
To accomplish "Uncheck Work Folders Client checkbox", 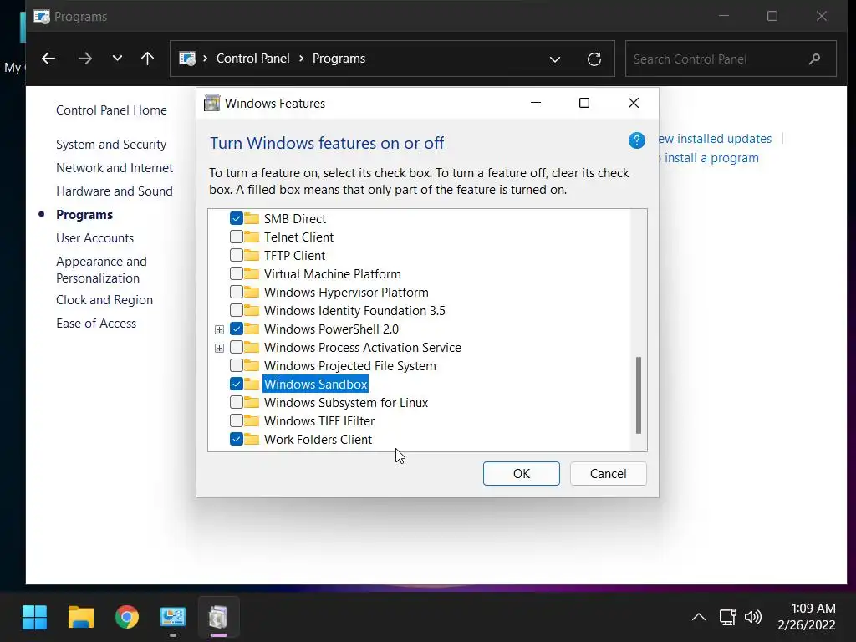I will coord(237,439).
